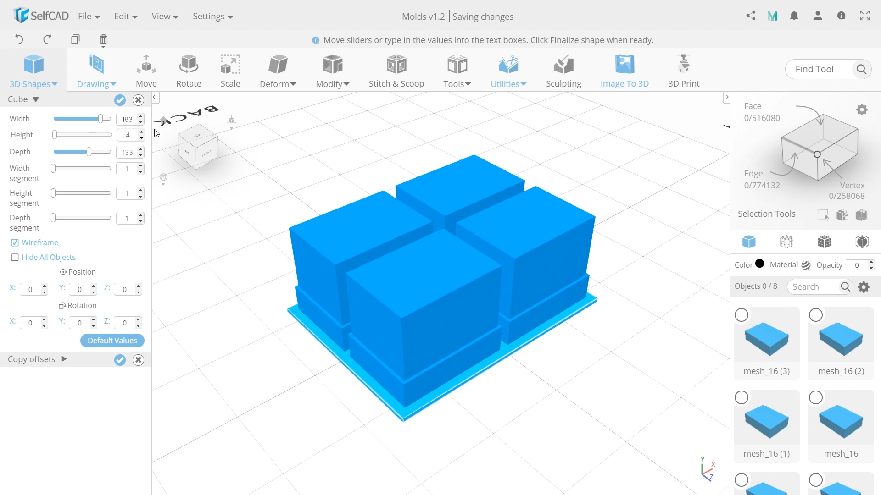Cancel the Cube panel with X

point(138,100)
